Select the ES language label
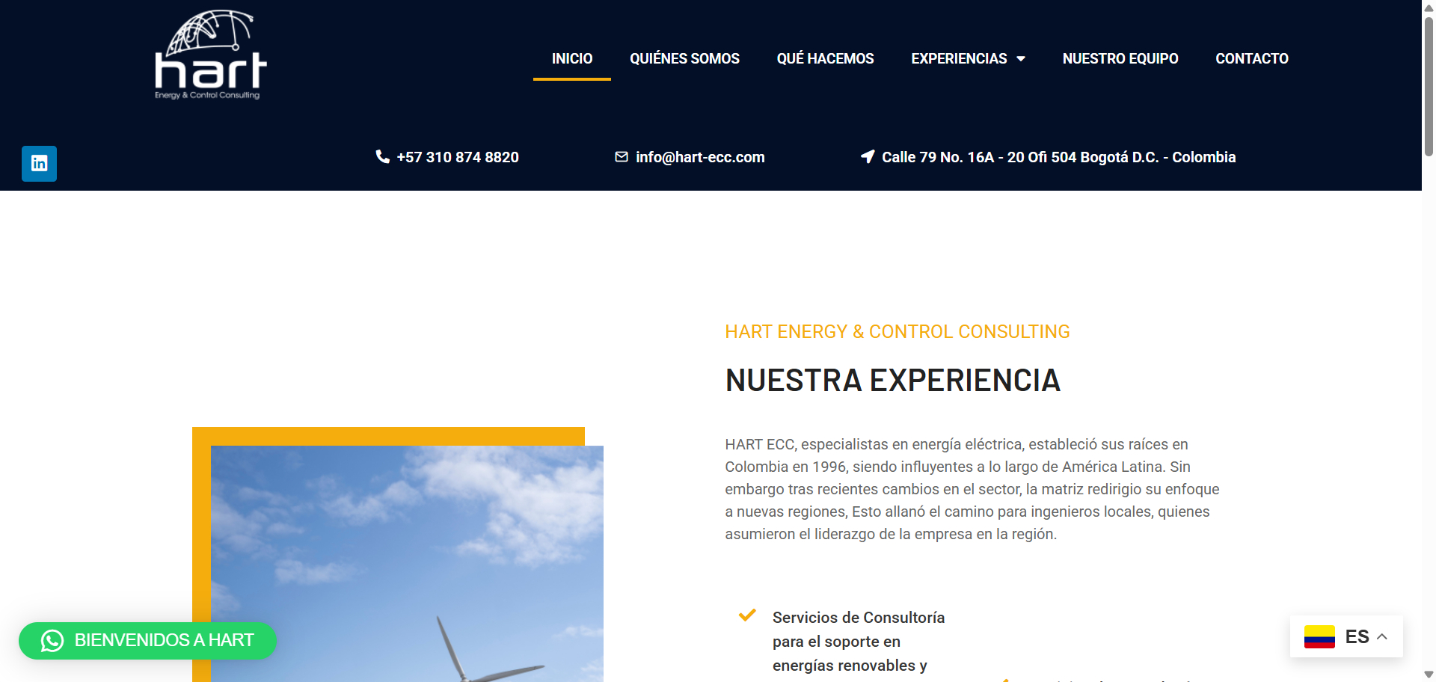The width and height of the screenshot is (1436, 682). [1357, 636]
